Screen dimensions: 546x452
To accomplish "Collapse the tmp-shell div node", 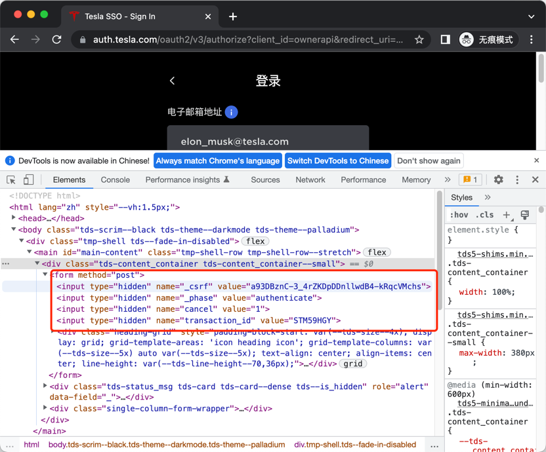I will 22,240.
